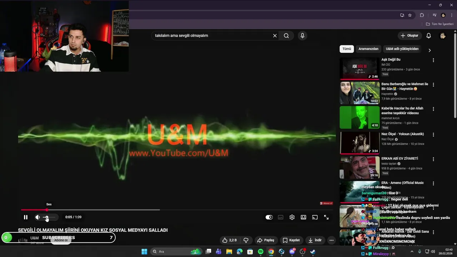Open File Explorer from the taskbar
The height and width of the screenshot is (257, 457).
229,252
